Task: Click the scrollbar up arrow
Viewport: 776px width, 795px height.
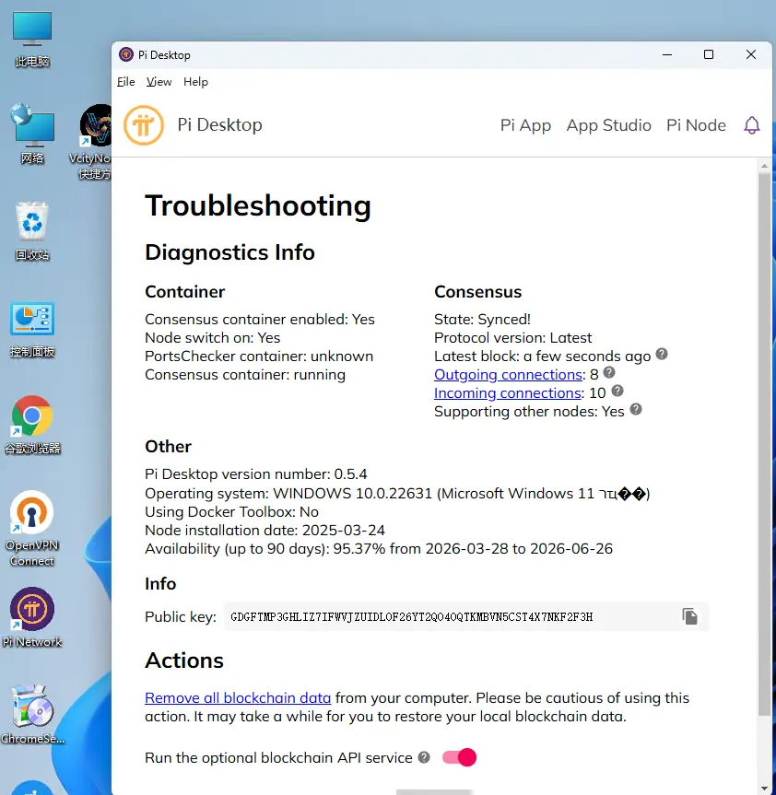Action: click(x=764, y=166)
